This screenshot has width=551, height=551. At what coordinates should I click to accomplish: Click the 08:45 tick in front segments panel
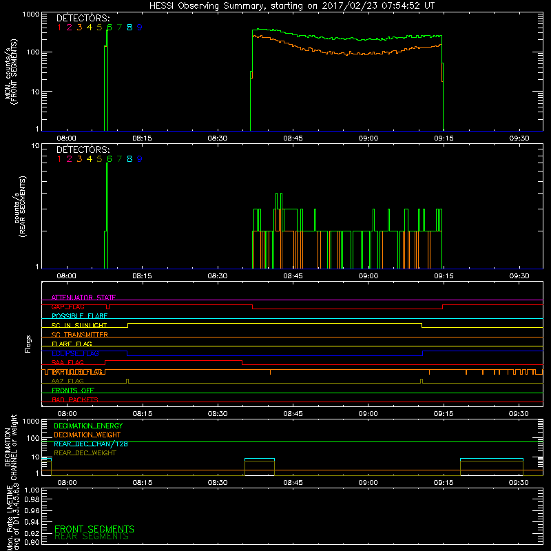pyautogui.click(x=293, y=138)
